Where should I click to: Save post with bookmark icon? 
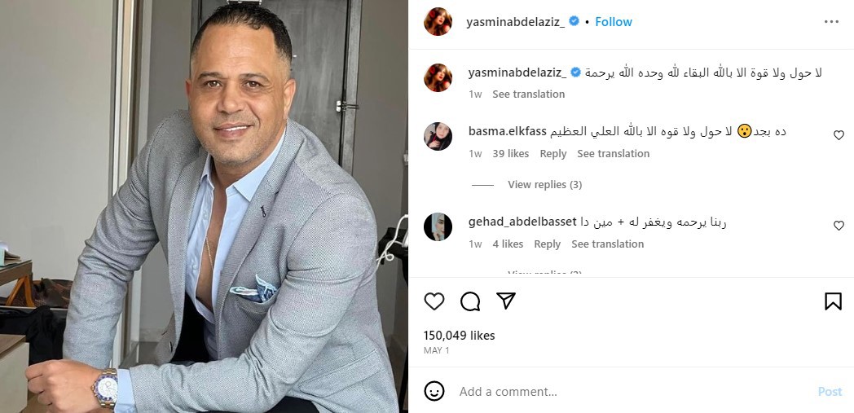[833, 301]
